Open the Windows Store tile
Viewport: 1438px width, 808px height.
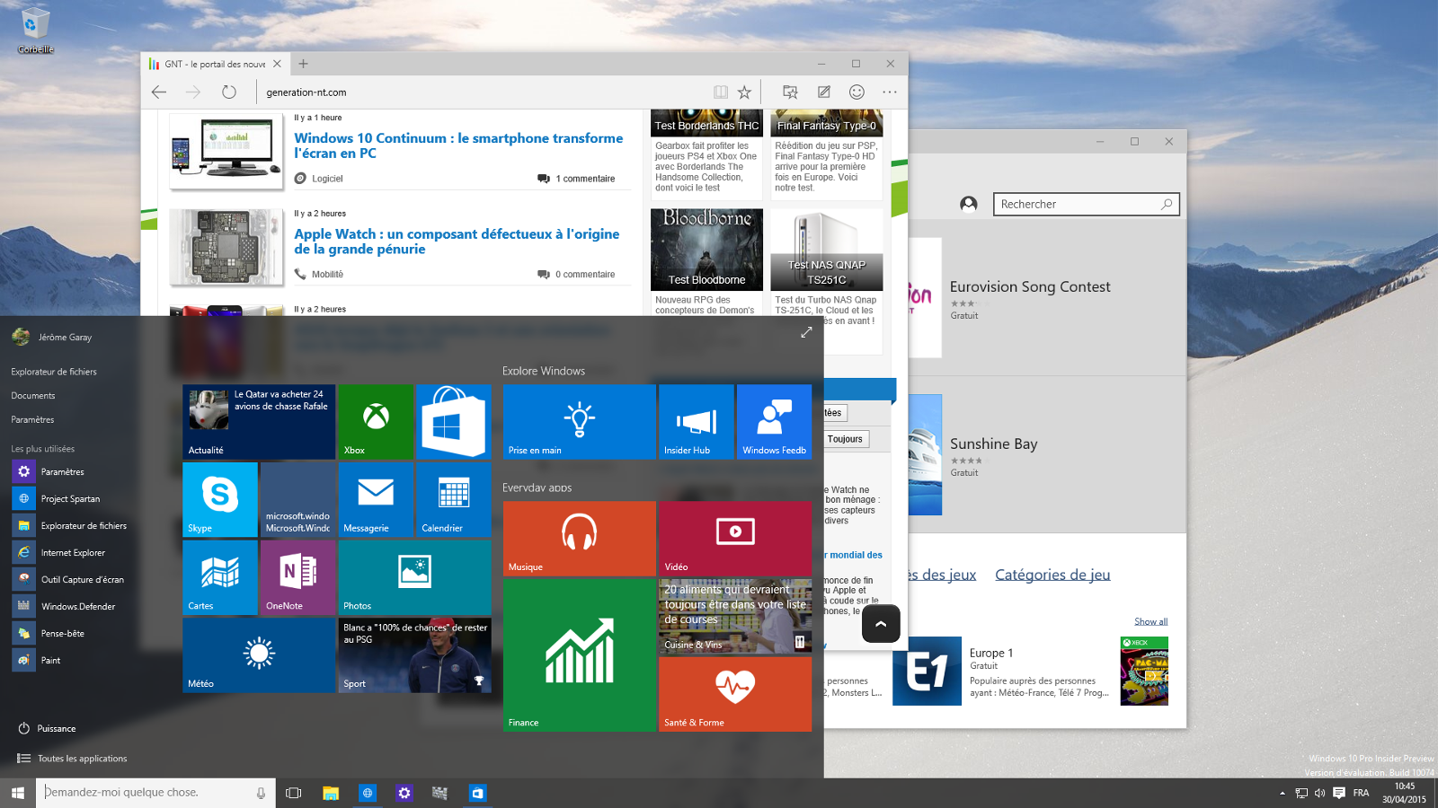click(453, 422)
